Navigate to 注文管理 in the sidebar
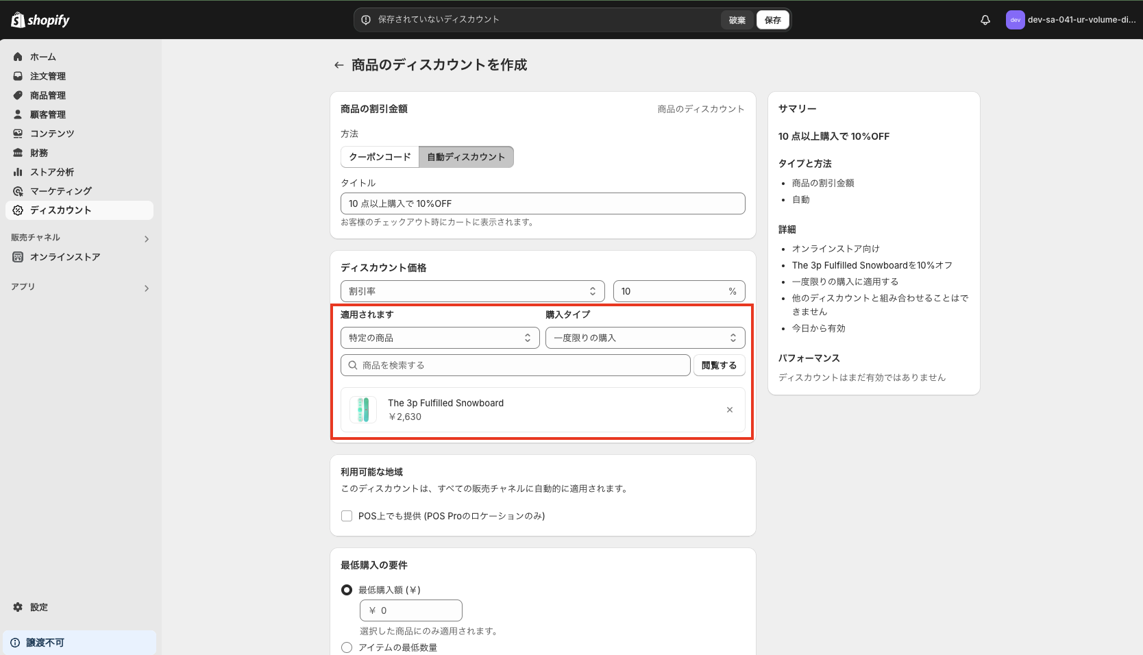This screenshot has height=655, width=1143. (x=47, y=76)
